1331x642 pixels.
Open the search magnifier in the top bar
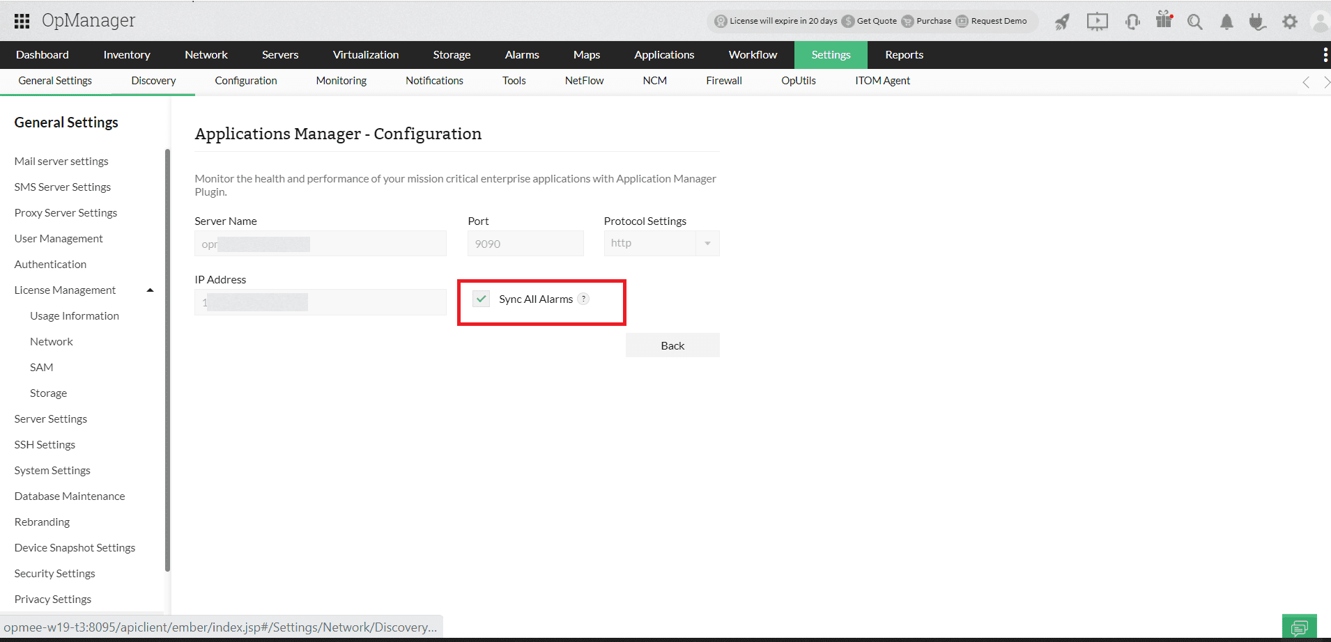click(x=1195, y=22)
